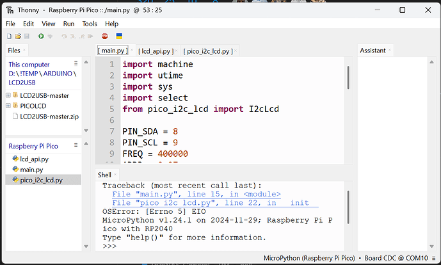Click Pico file list scroll down arrow
This screenshot has width=441, height=265.
(x=86, y=246)
